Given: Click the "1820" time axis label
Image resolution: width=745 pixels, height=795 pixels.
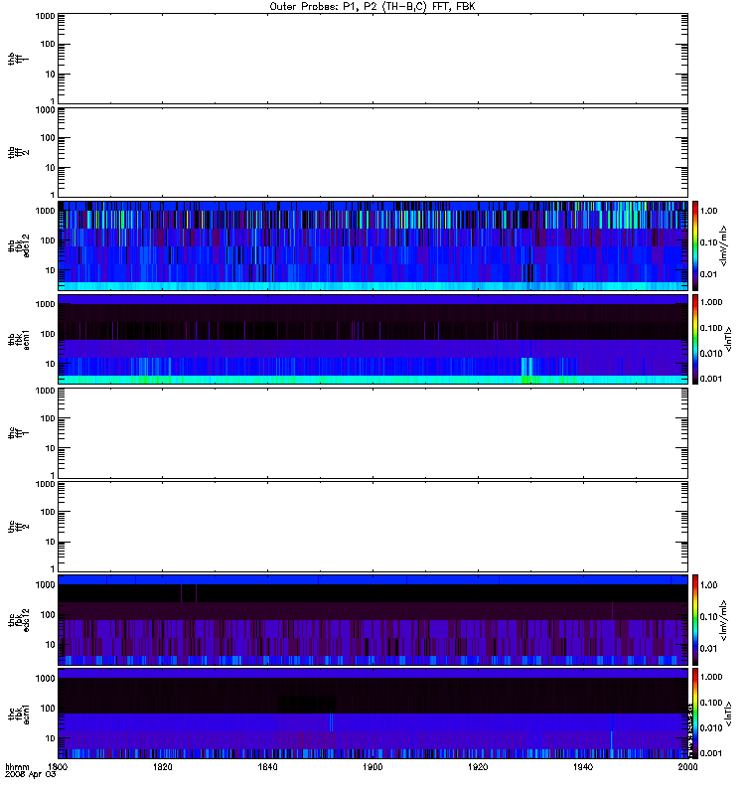Looking at the screenshot, I should point(162,766).
